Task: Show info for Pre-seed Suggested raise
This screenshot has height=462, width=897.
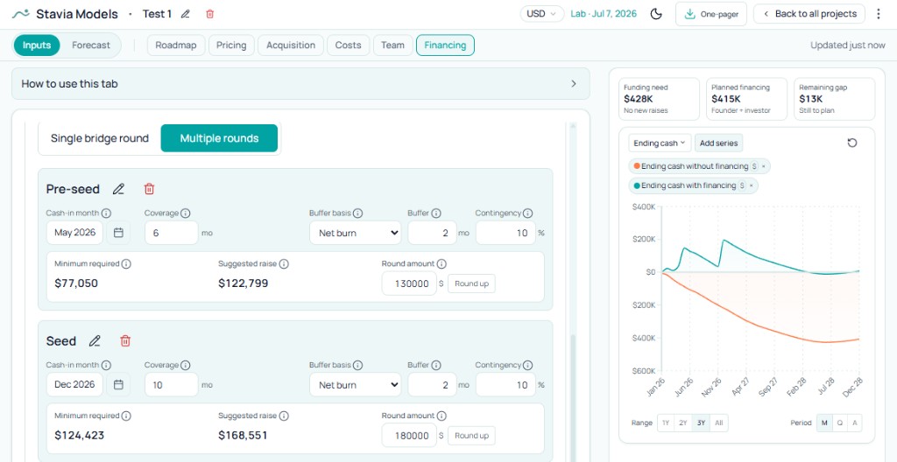Action: tap(284, 264)
